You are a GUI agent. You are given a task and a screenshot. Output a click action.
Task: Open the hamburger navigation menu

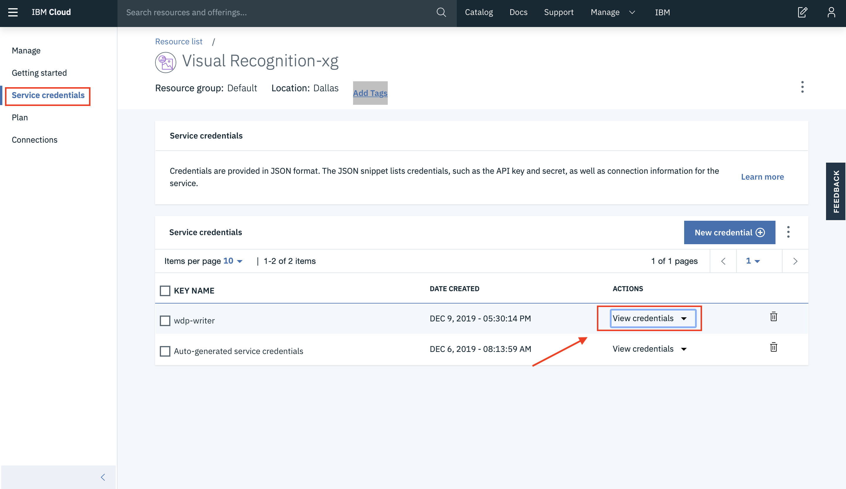[x=13, y=12]
